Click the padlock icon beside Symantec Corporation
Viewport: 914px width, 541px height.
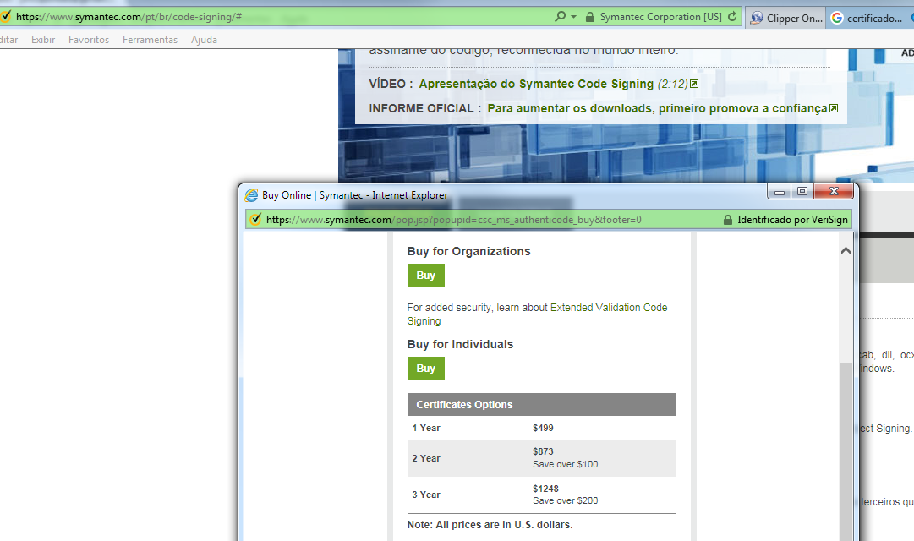590,17
